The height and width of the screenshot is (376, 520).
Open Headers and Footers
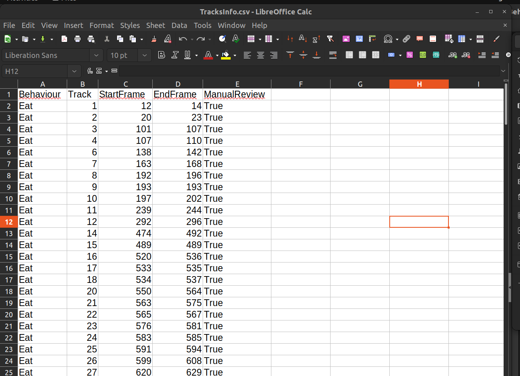click(433, 39)
